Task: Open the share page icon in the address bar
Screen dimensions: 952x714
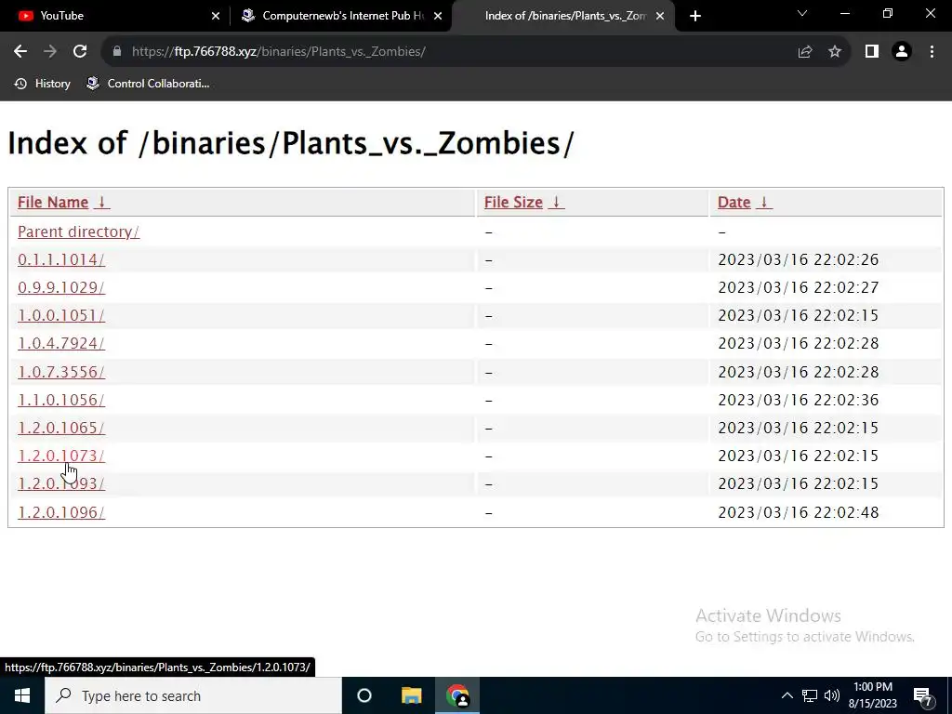Action: (x=805, y=52)
